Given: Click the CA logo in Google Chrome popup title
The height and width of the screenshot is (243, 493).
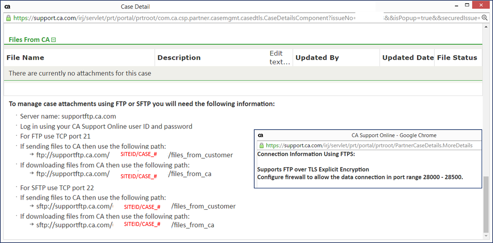Looking at the screenshot, I should (x=260, y=135).
